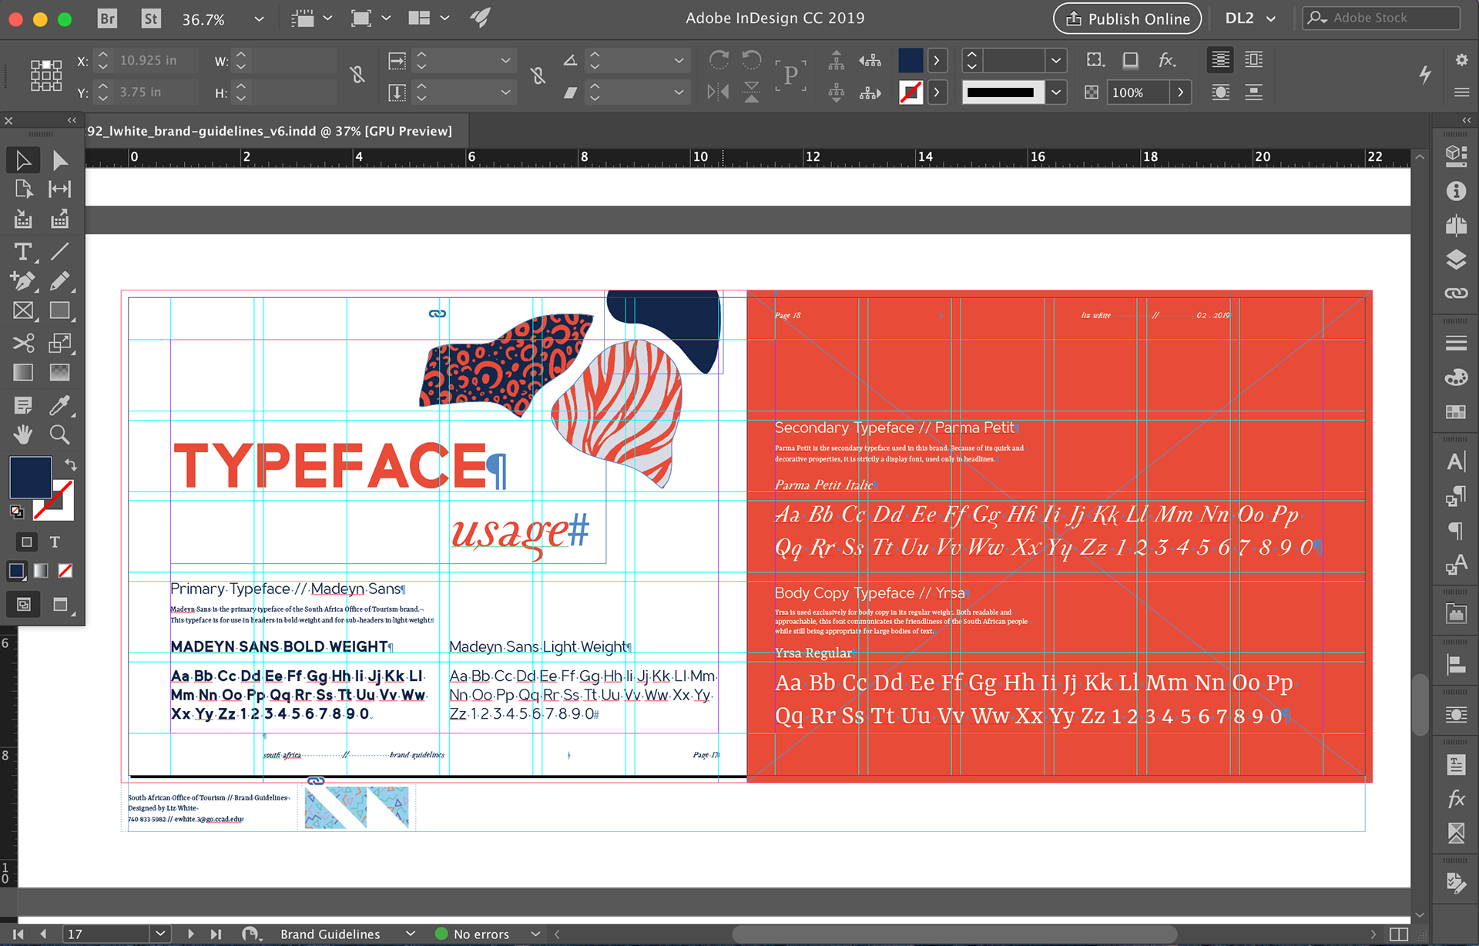The width and height of the screenshot is (1479, 946).
Task: Open the preflight No errors menu
Action: tap(536, 934)
